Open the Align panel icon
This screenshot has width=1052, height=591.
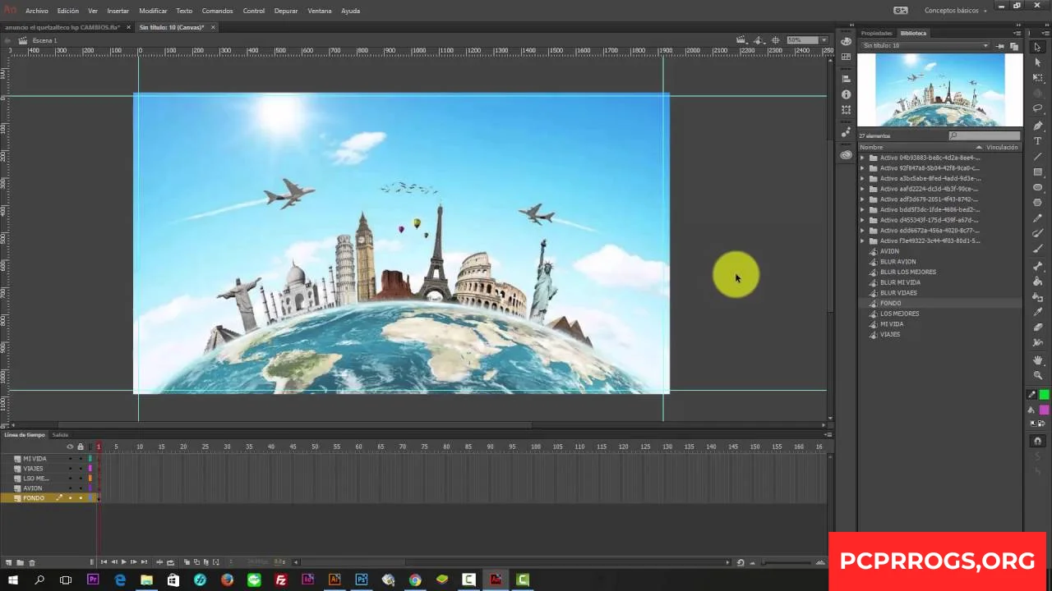pos(846,79)
